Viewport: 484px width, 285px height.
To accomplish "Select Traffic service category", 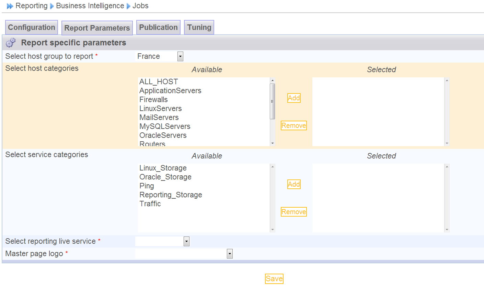I will (204, 204).
